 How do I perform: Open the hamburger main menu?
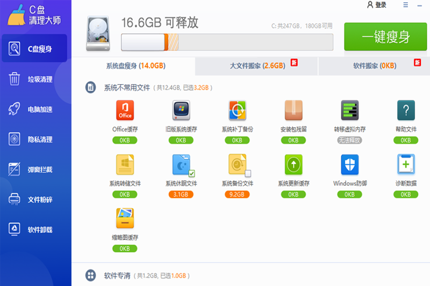[405, 5]
